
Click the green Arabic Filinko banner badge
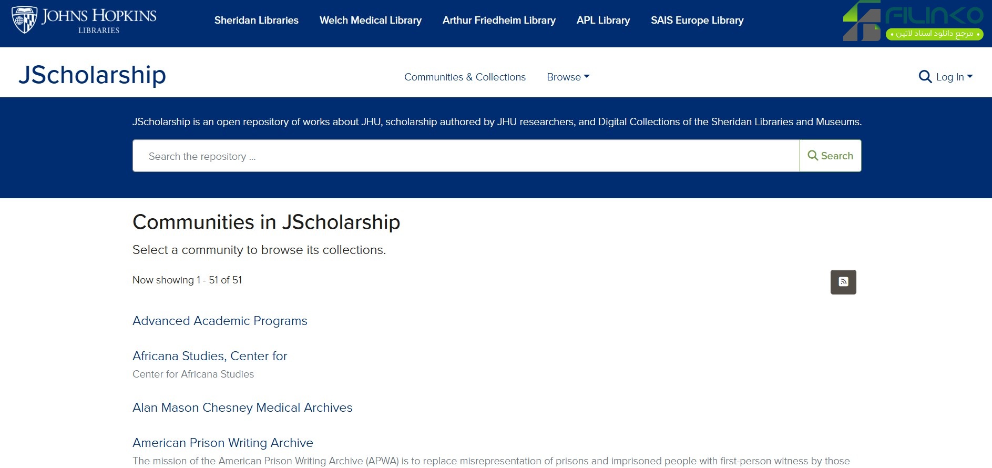pos(934,34)
